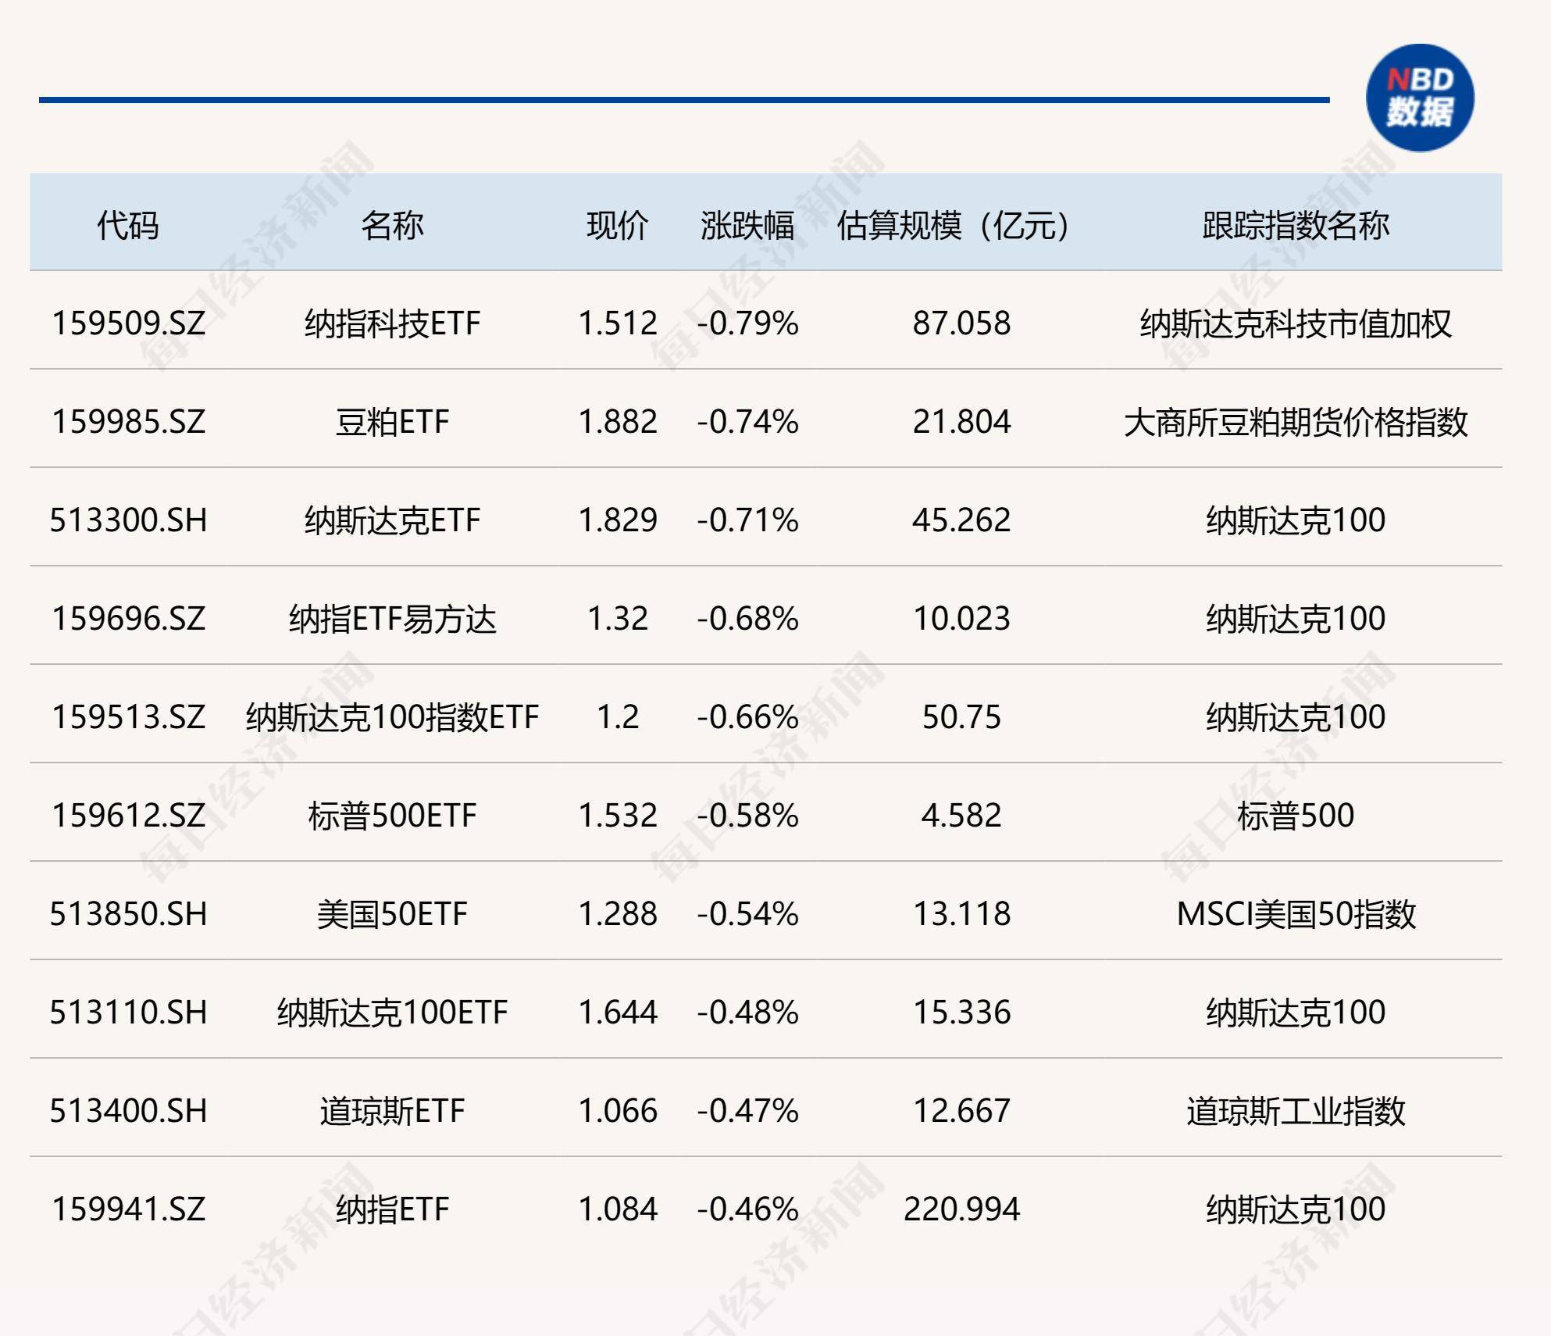Click the price 1.644 of 纳斯达克100ETF
1551x1336 pixels.
[x=617, y=1010]
